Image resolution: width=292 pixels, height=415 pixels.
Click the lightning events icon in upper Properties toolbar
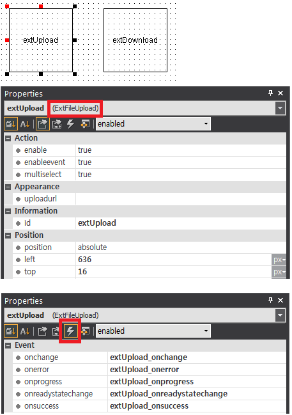tap(70, 124)
